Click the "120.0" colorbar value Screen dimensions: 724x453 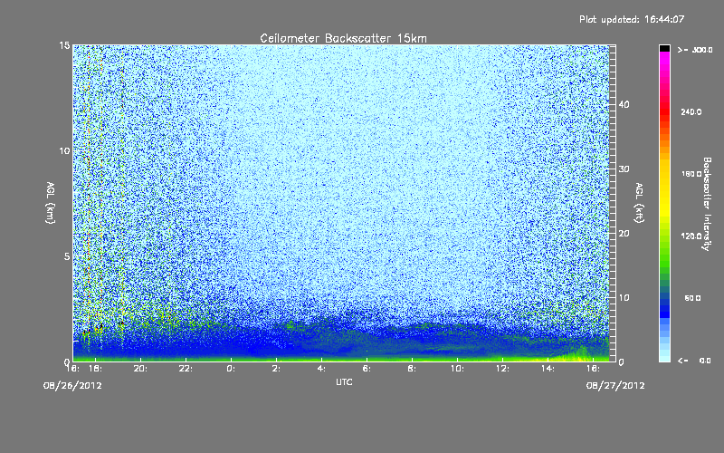[x=691, y=236]
